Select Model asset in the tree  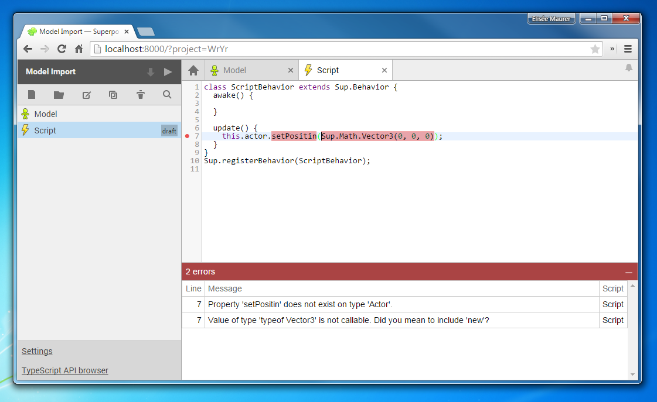(99, 114)
